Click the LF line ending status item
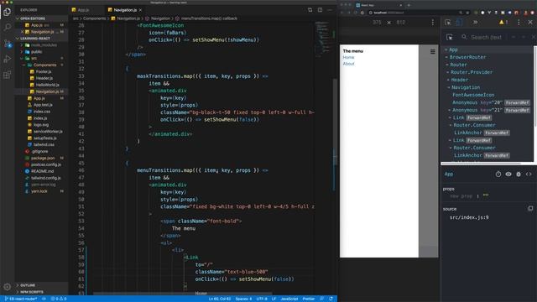The height and width of the screenshot is (302, 537). point(274,299)
